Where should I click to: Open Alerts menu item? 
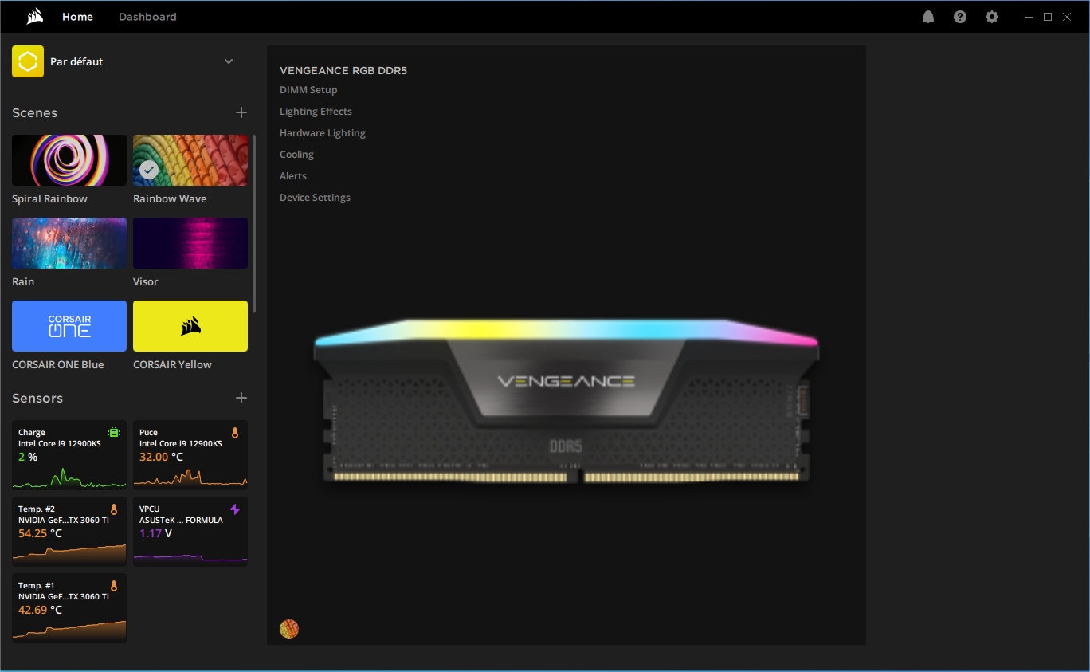[293, 176]
